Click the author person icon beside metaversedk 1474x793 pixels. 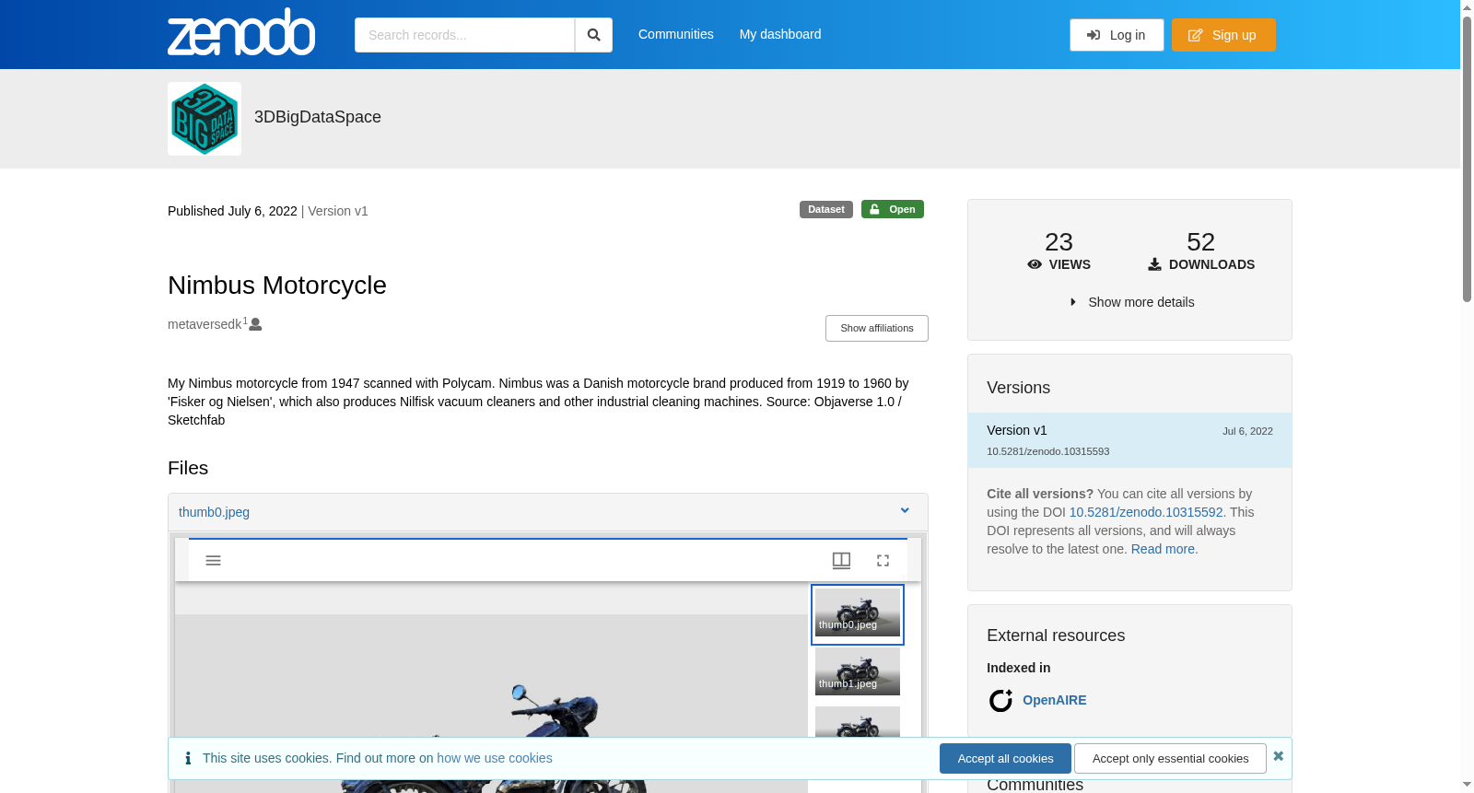[x=256, y=324]
